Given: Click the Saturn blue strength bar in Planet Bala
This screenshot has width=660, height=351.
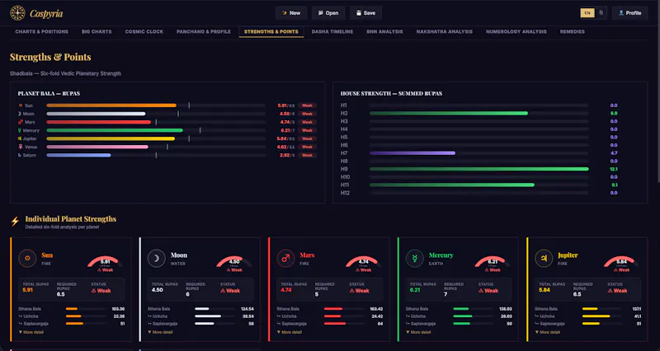Looking at the screenshot, I should point(78,155).
